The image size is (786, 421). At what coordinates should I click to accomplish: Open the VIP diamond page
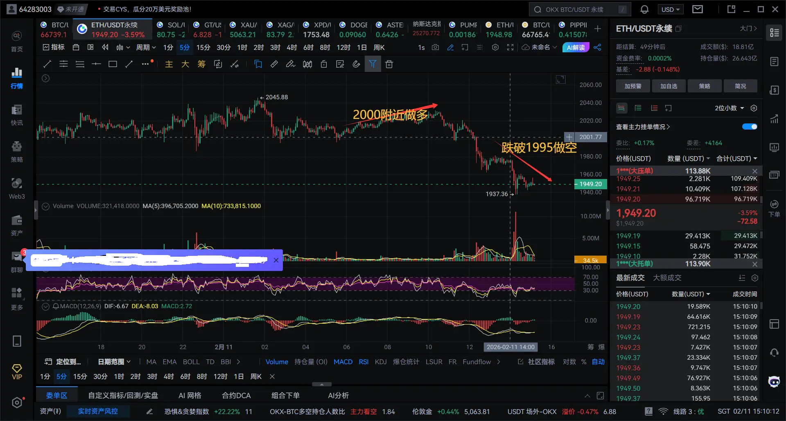tap(17, 372)
